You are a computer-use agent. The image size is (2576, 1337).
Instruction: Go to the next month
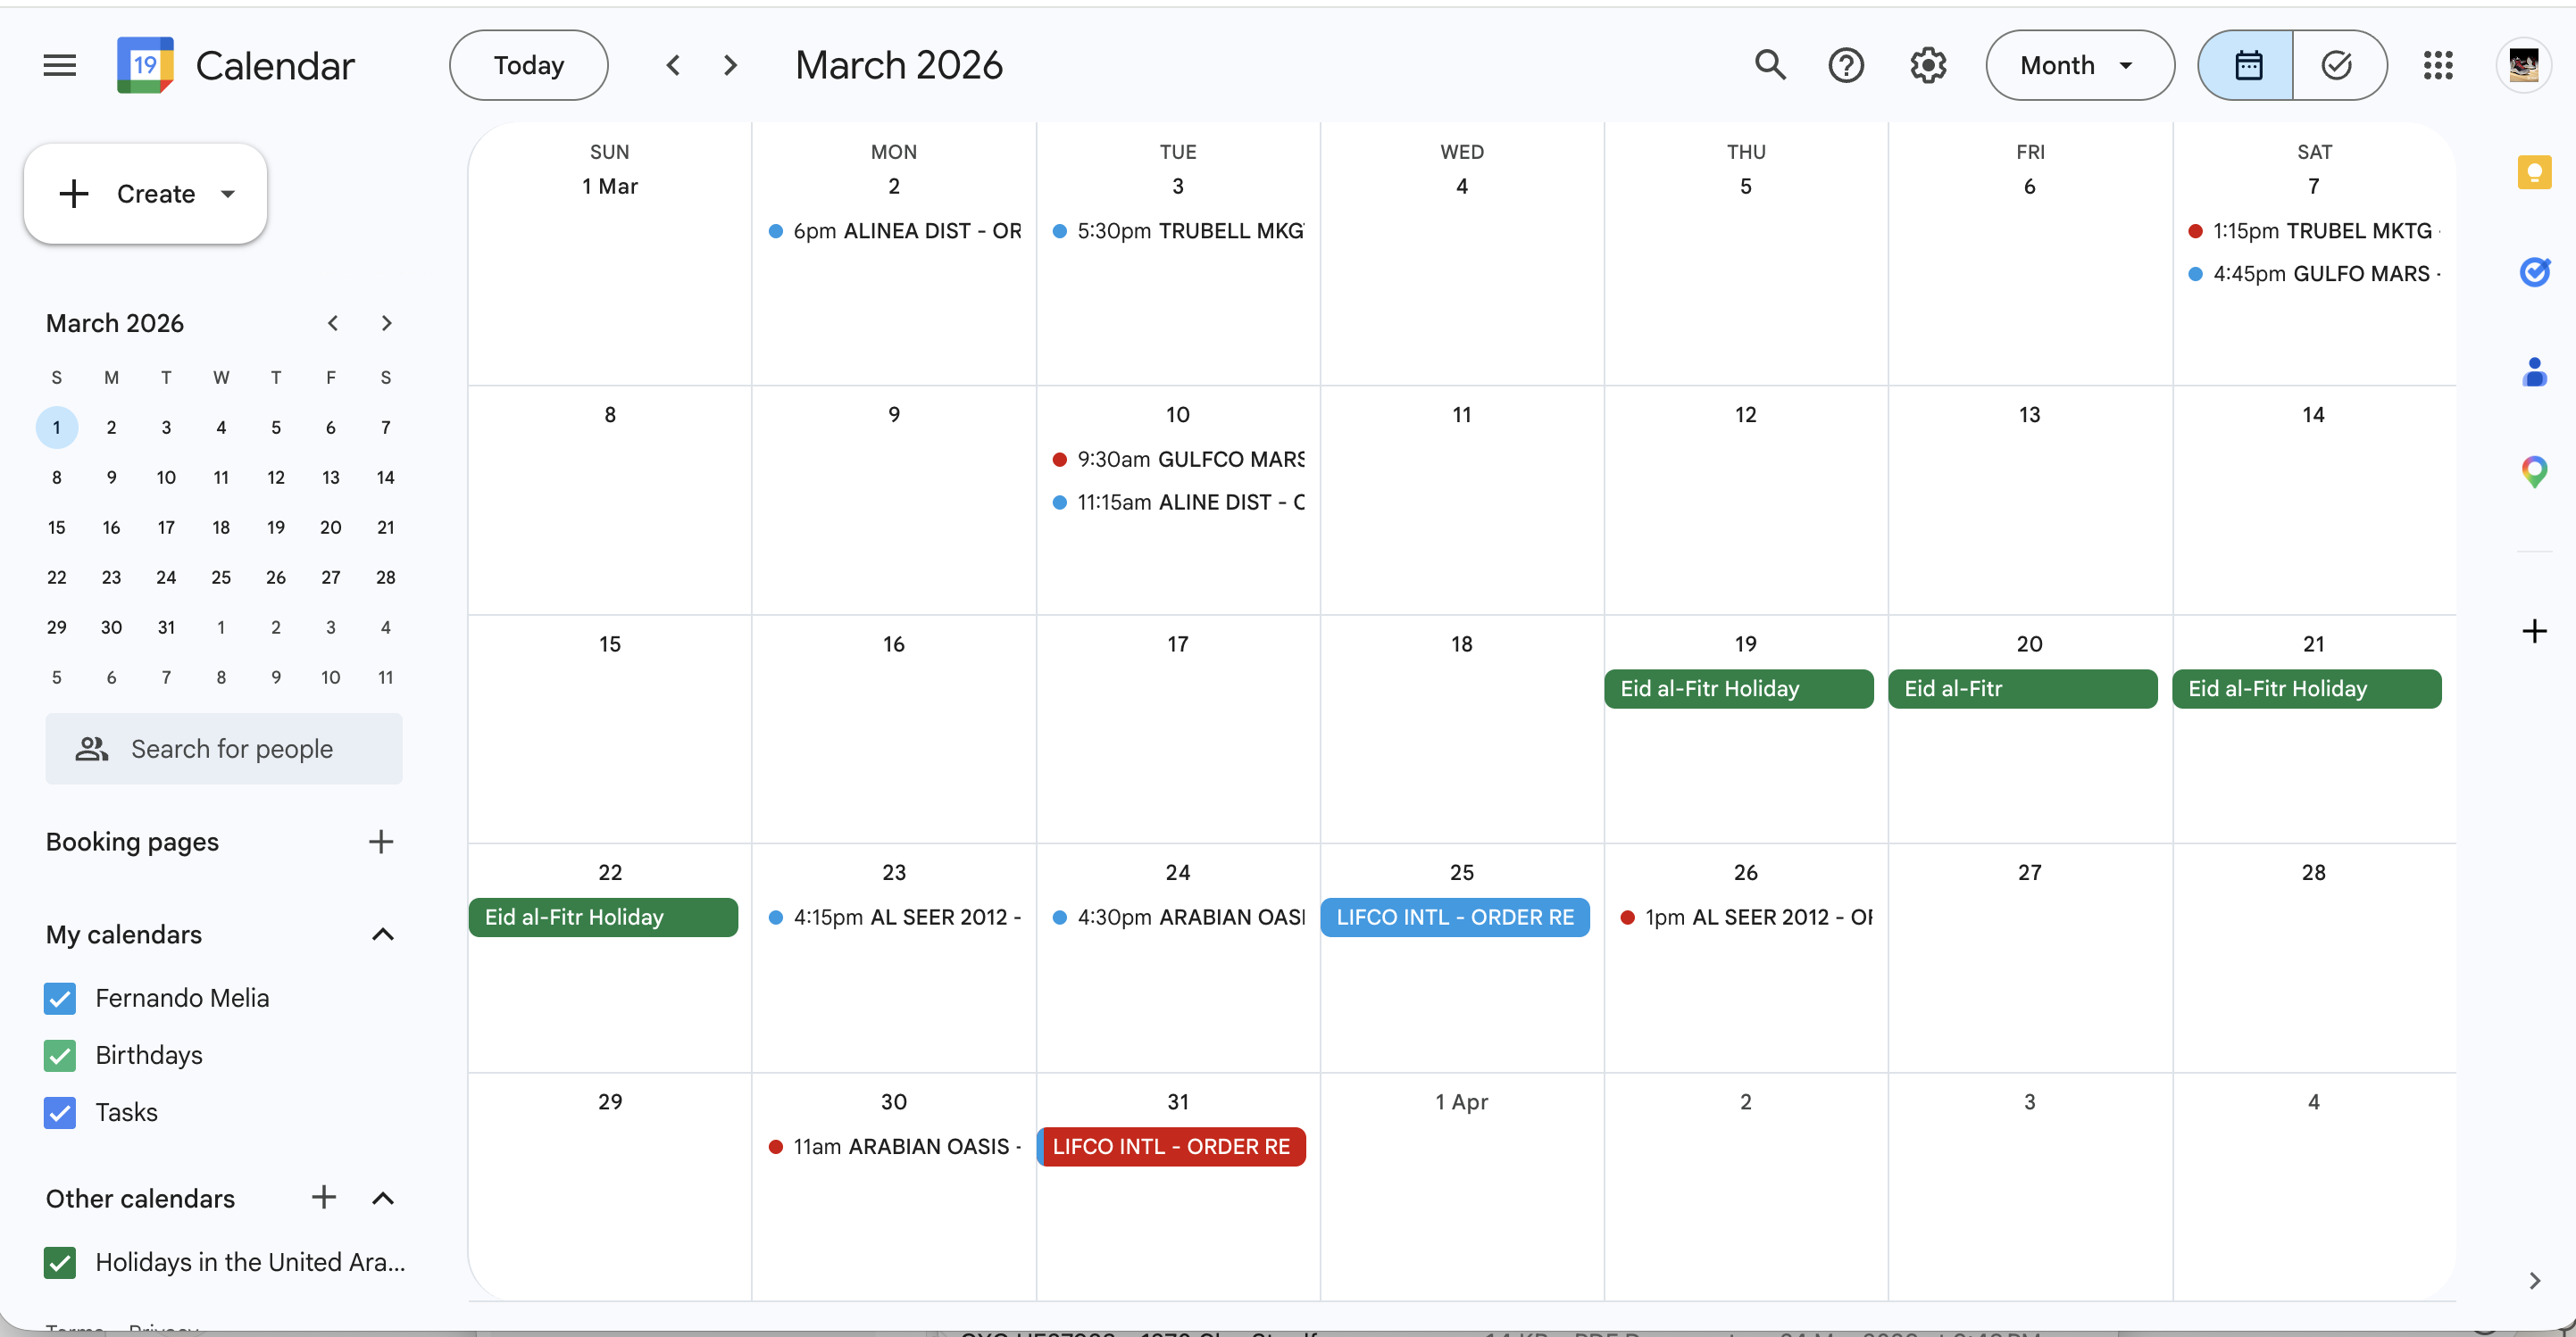coord(731,66)
